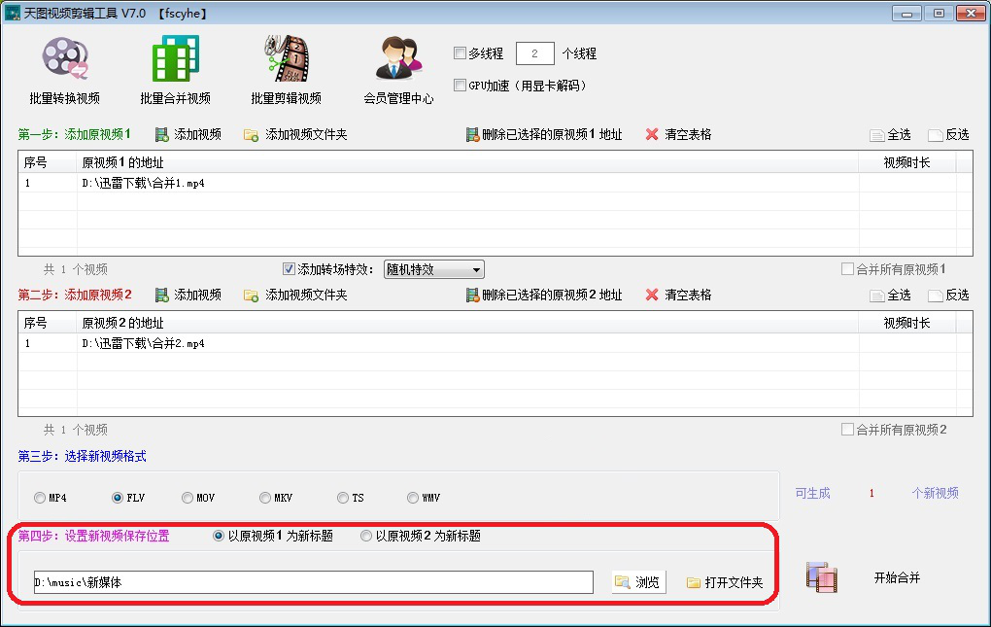Screen dimensions: 991x627
Task: Open the 随机特效 transition dropdown
Action: (433, 269)
